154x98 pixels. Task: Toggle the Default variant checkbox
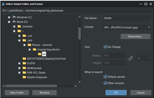coord(105,77)
